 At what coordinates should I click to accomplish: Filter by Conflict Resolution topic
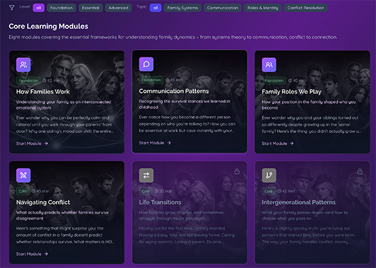click(306, 8)
